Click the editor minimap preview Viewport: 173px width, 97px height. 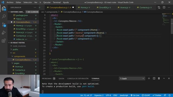[166, 19]
